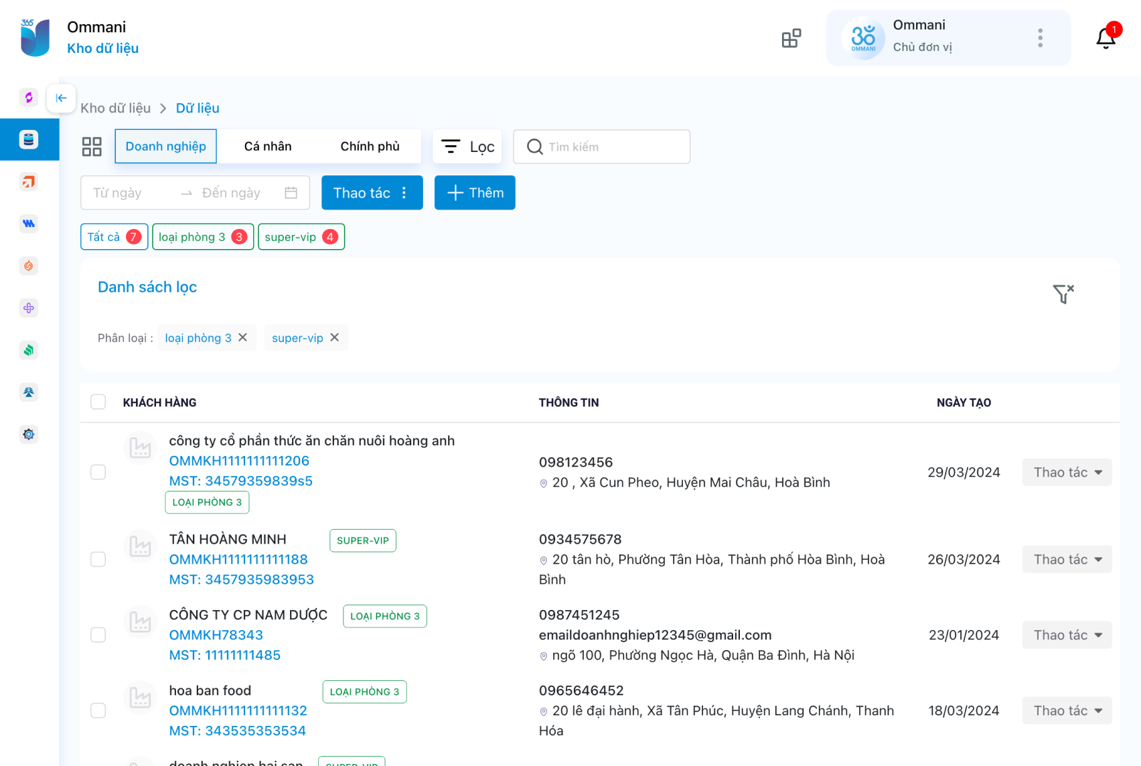This screenshot has height=766, width=1141.
Task: Open the gear settings icon in sidebar
Action: click(29, 434)
